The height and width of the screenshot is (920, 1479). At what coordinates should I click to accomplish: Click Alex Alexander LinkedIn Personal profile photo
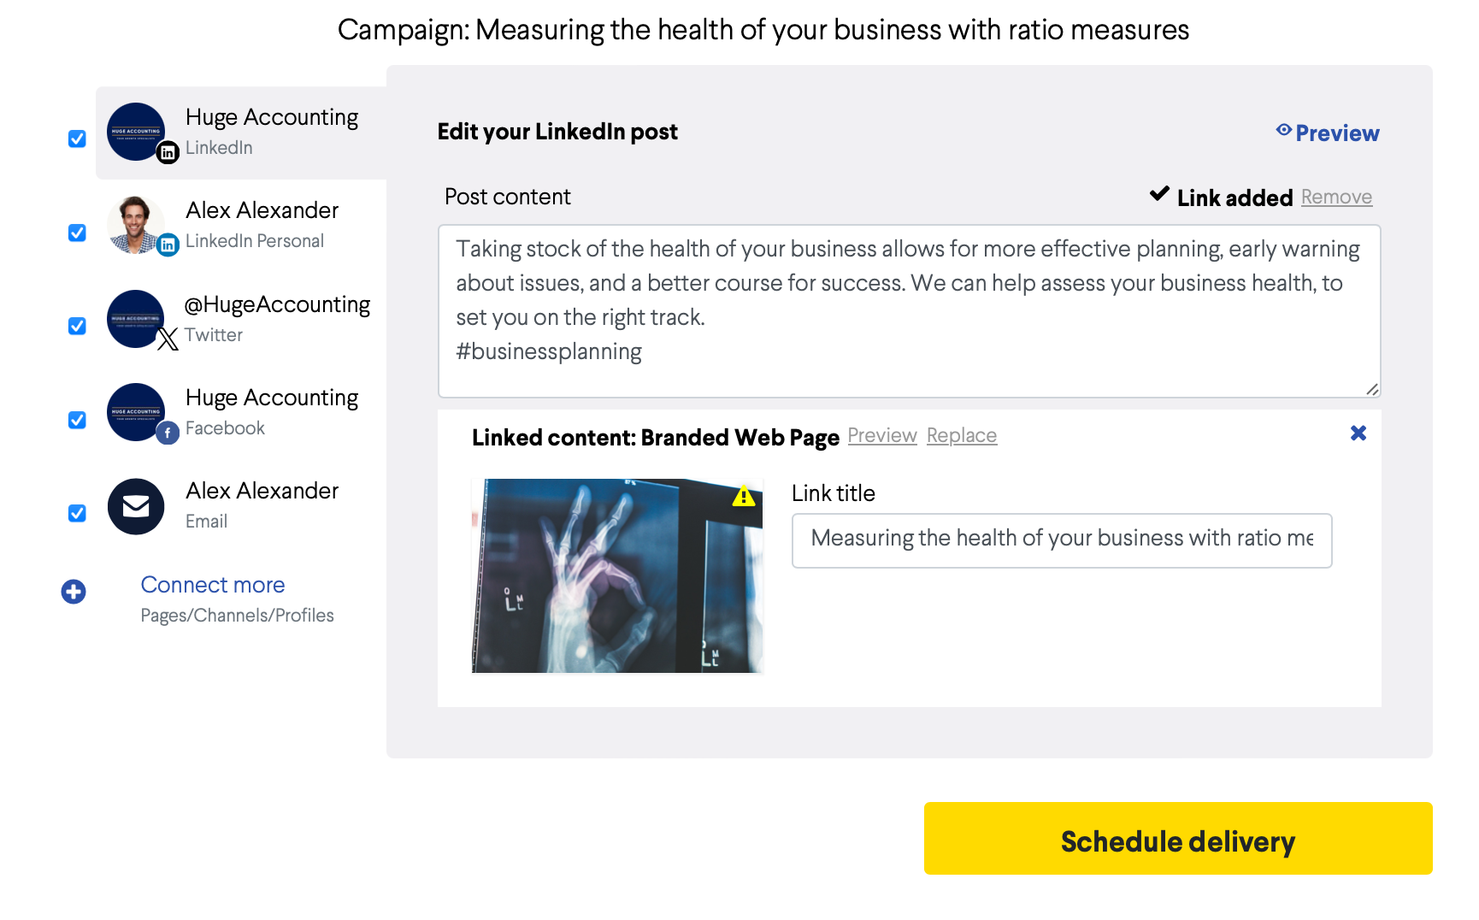click(x=136, y=225)
